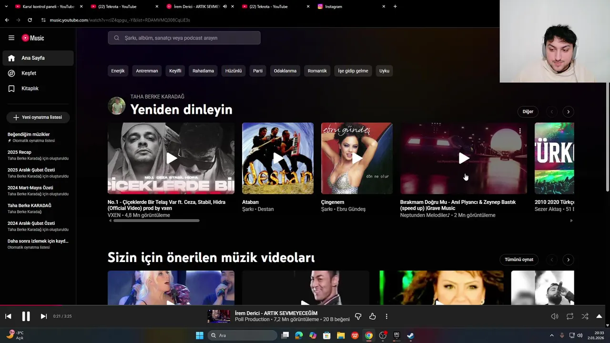Screen dimensions: 610x343
Task: Skip to next track
Action: click(43, 316)
